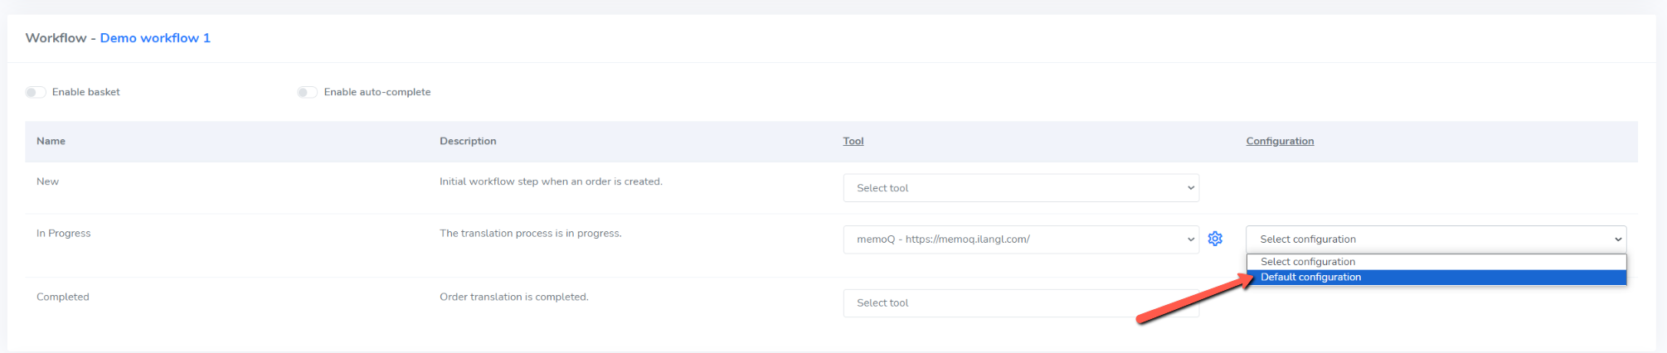The image size is (1667, 353).
Task: Click the Description column header
Action: click(468, 141)
